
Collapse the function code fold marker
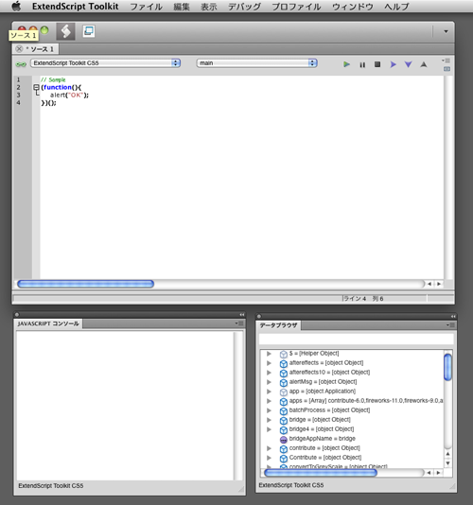coord(36,87)
